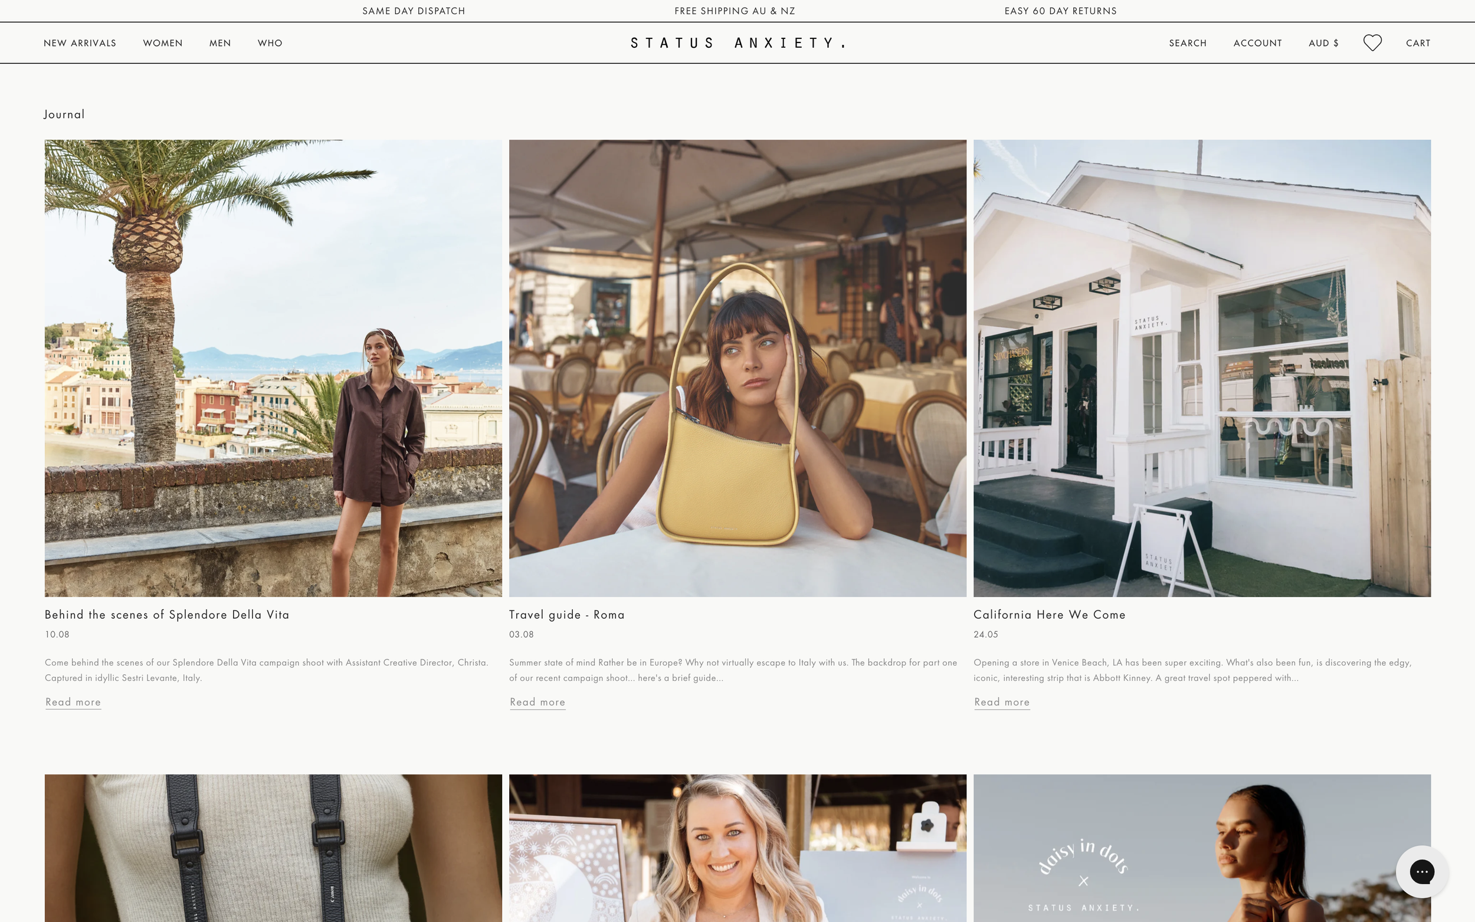
Task: Open the CART
Action: tap(1418, 42)
